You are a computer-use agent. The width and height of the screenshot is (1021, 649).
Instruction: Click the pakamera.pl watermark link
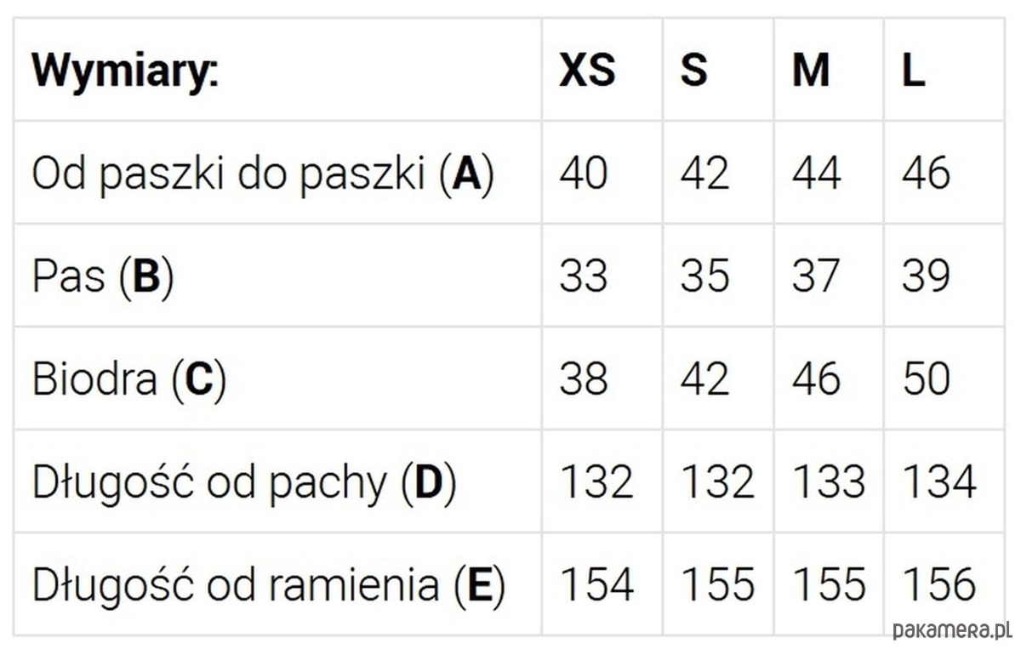(x=952, y=630)
